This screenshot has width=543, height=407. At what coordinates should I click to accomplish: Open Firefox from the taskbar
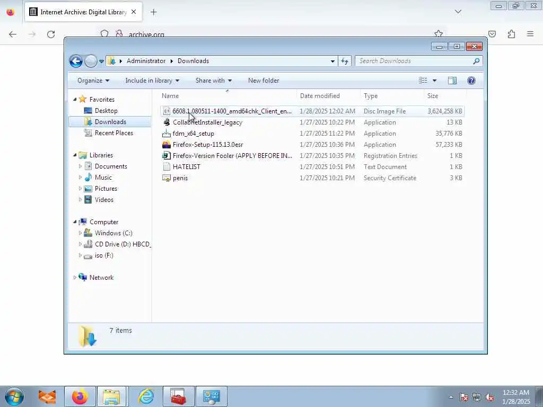click(80, 396)
